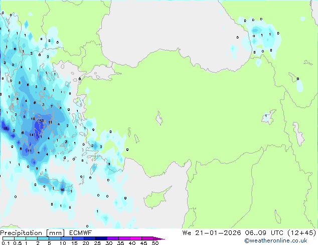Click the 35–40 mm legend color box
318x245 pixels.
tap(124, 238)
